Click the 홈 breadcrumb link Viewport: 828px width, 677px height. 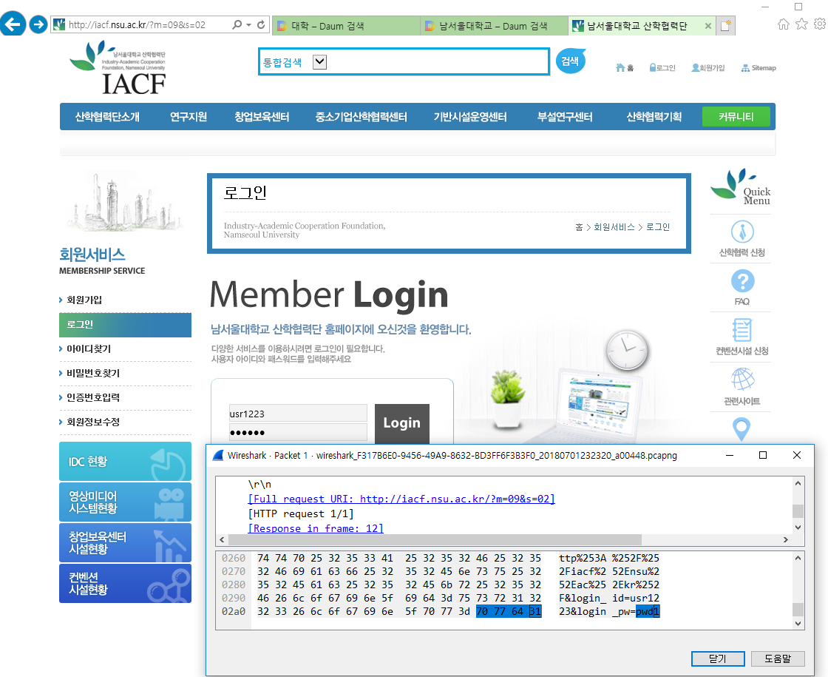tap(579, 226)
